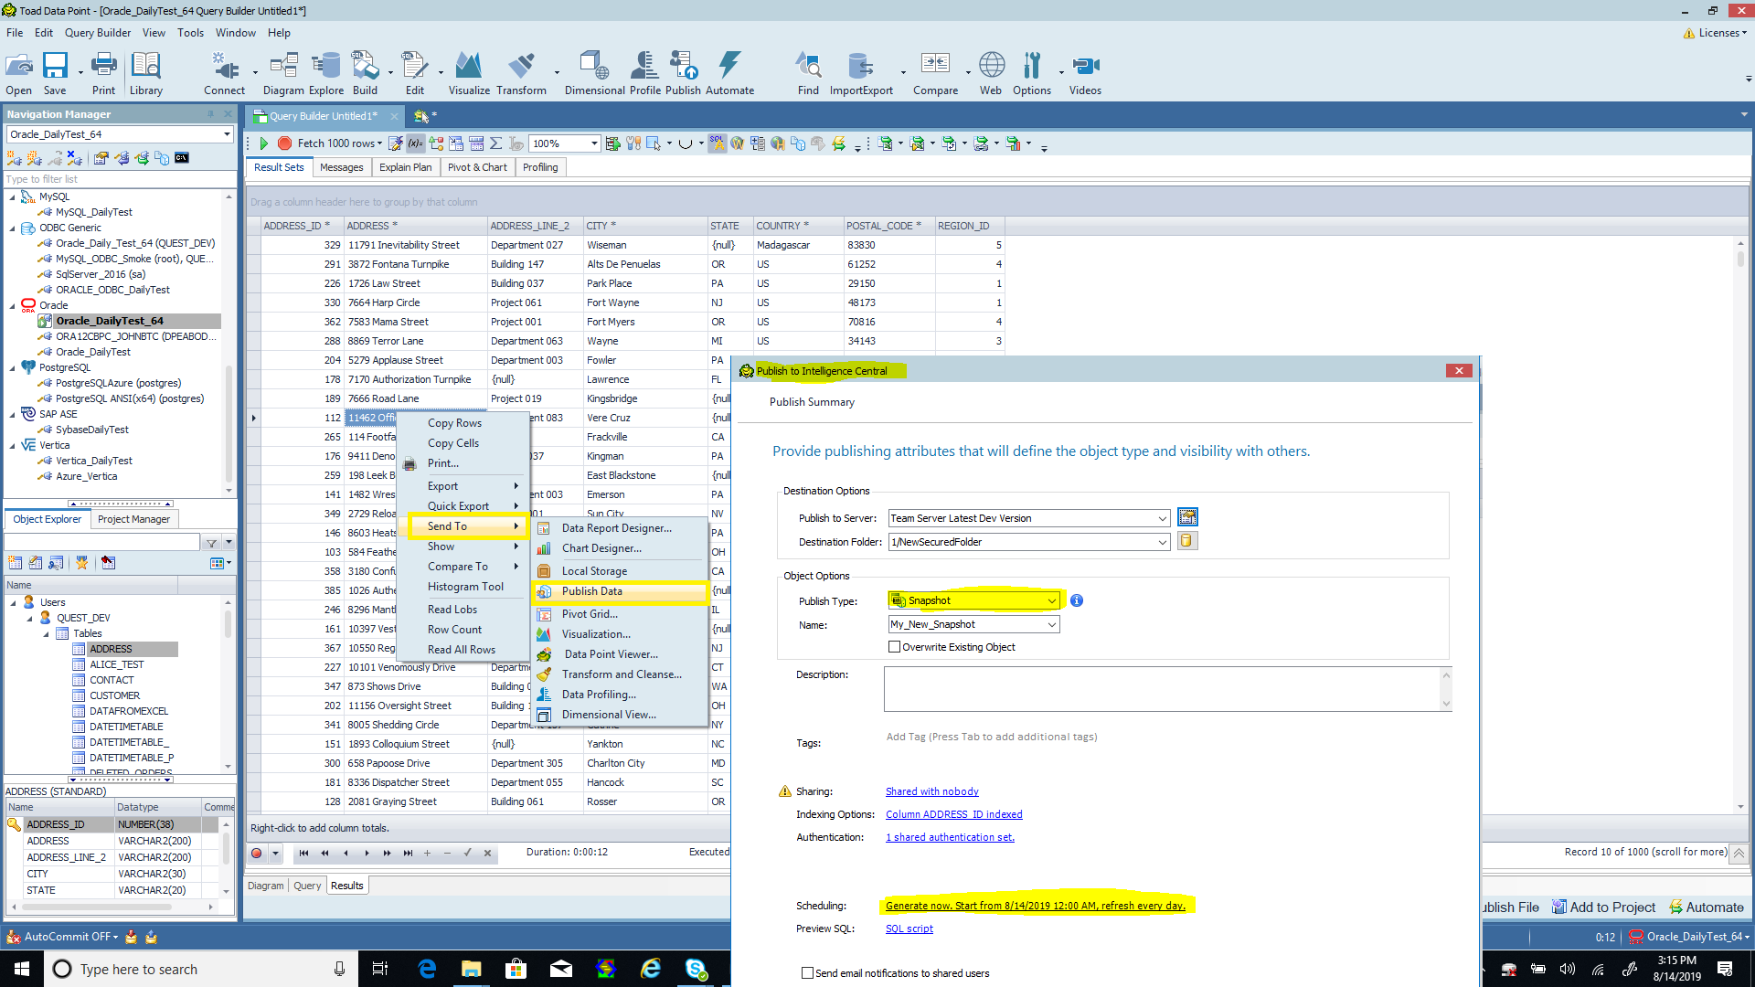Image resolution: width=1755 pixels, height=987 pixels.
Task: Close the Publish to Intelligence Central dialog
Action: [1459, 371]
